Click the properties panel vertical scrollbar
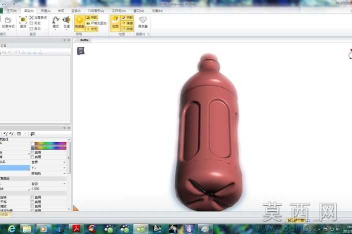The image size is (352, 234). point(69,158)
